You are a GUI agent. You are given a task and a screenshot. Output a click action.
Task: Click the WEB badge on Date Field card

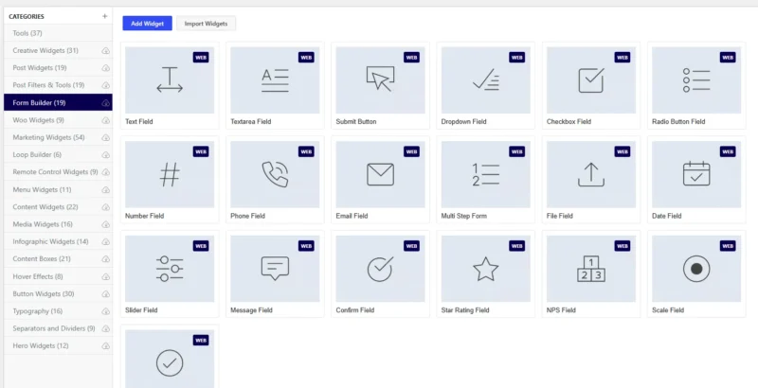728,151
